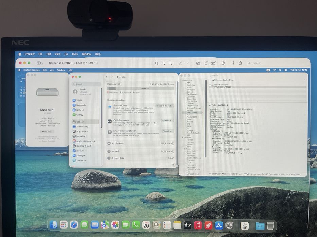
Task: Click "Desktop & Dock" in the pictured sidebar
Action: (84, 146)
